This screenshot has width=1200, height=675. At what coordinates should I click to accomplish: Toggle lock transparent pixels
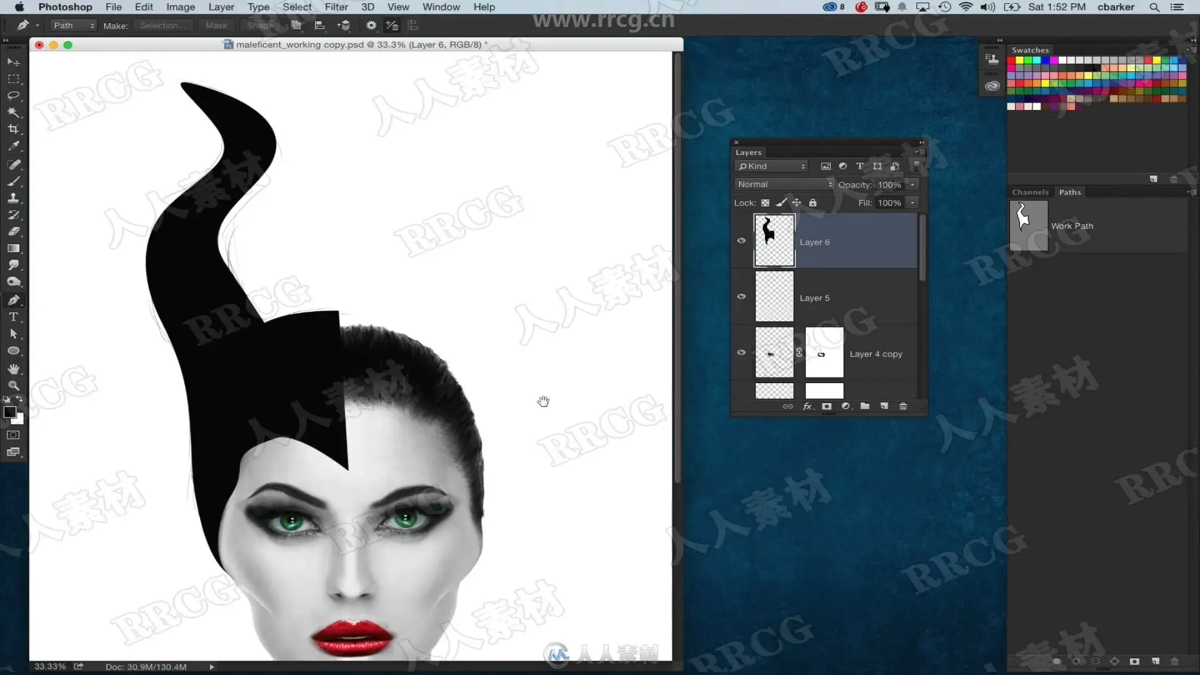pos(765,202)
